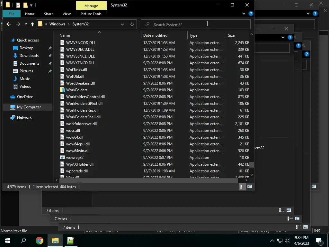Switch to the Share ribbon tab
Viewport: 329px width, 247px height.
pyautogui.click(x=49, y=14)
